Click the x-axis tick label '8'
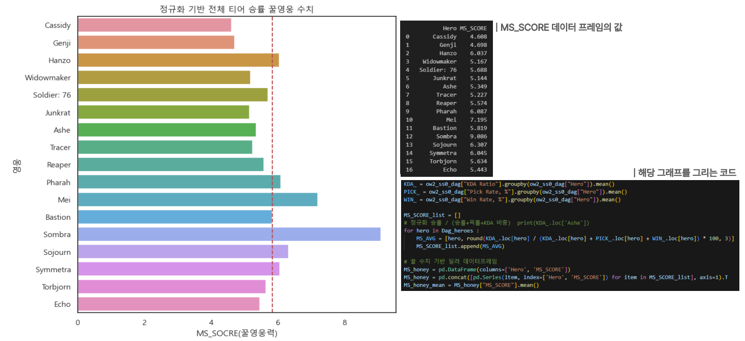The width and height of the screenshot is (745, 341). [345, 322]
